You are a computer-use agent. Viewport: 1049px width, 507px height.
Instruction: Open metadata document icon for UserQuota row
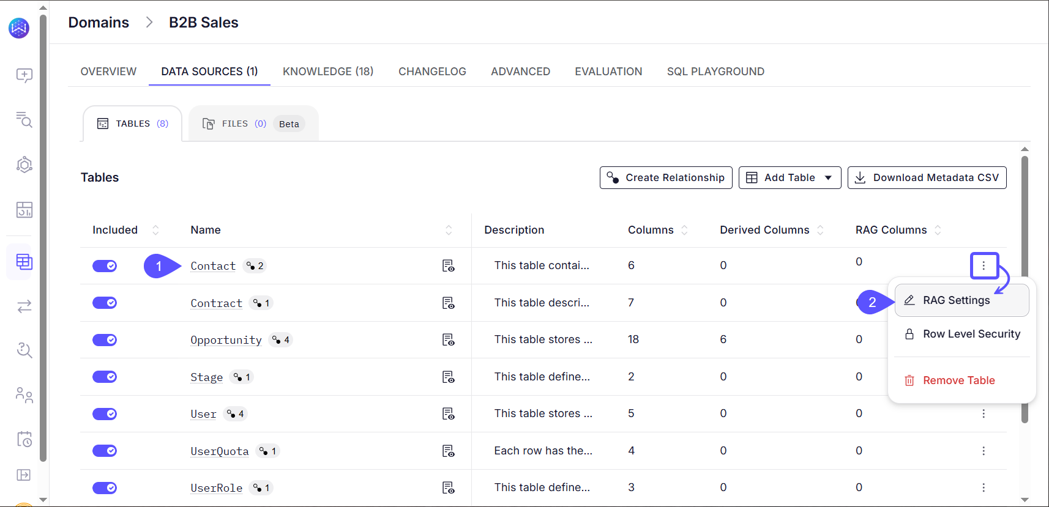tap(448, 451)
